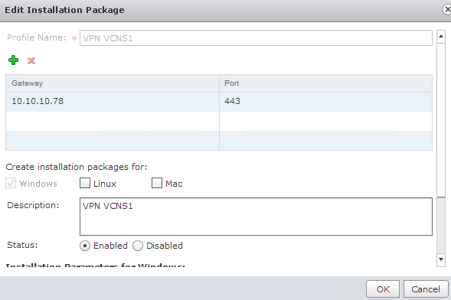Select the Disabled status radio button
This screenshot has height=300, width=451.
tap(138, 246)
